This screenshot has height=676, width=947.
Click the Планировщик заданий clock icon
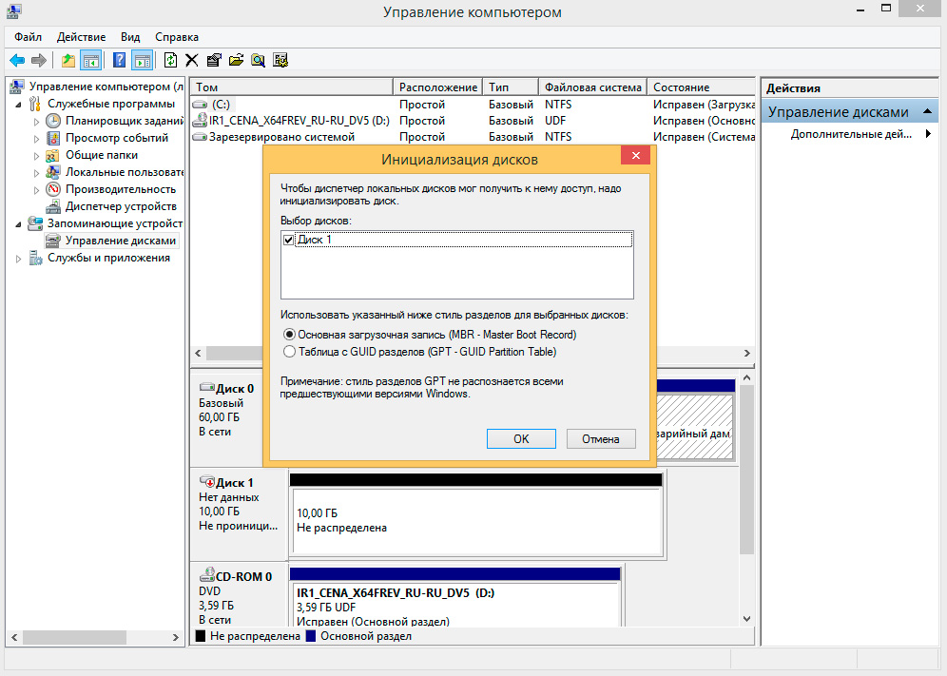(53, 121)
